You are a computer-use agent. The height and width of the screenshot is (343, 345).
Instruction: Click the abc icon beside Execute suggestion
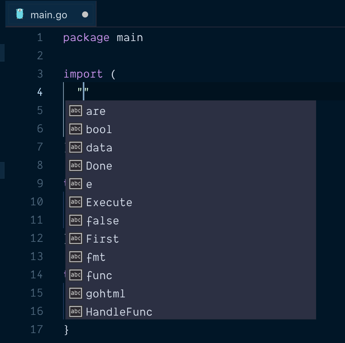point(75,202)
